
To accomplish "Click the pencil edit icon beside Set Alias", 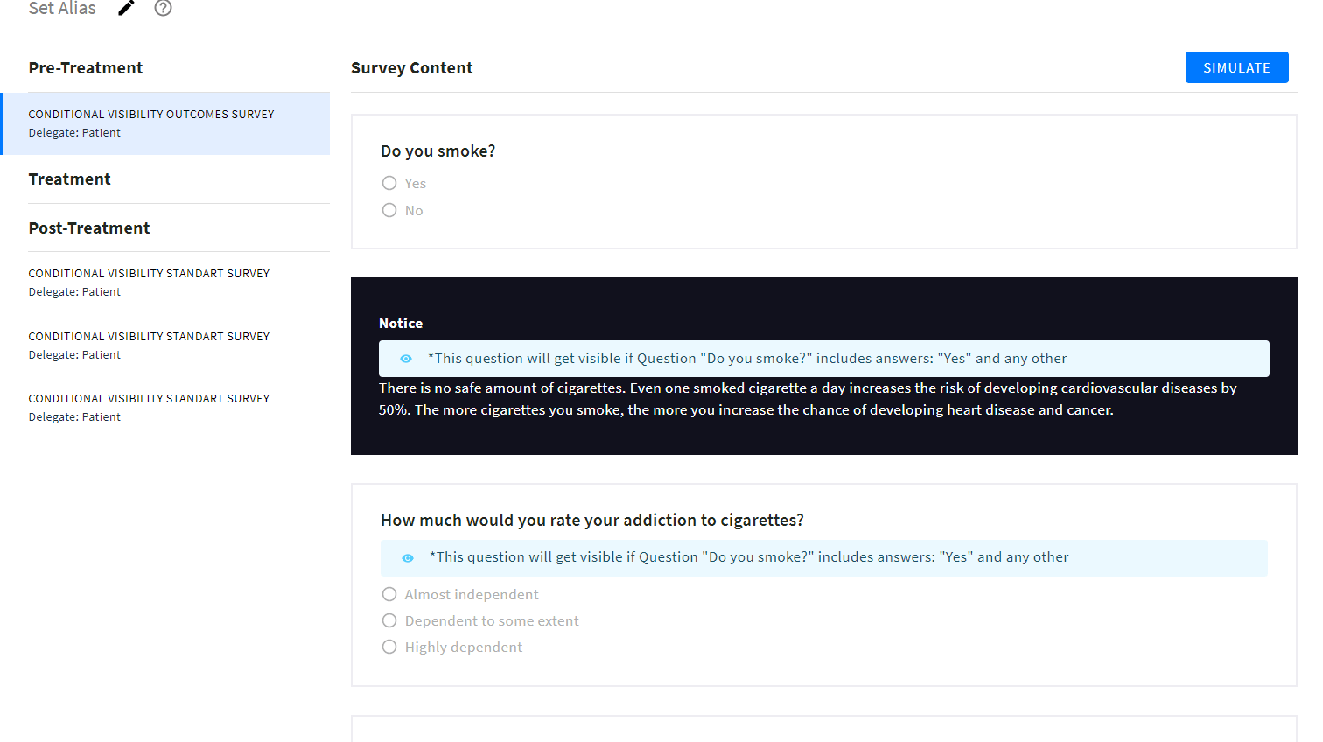I will pos(127,9).
